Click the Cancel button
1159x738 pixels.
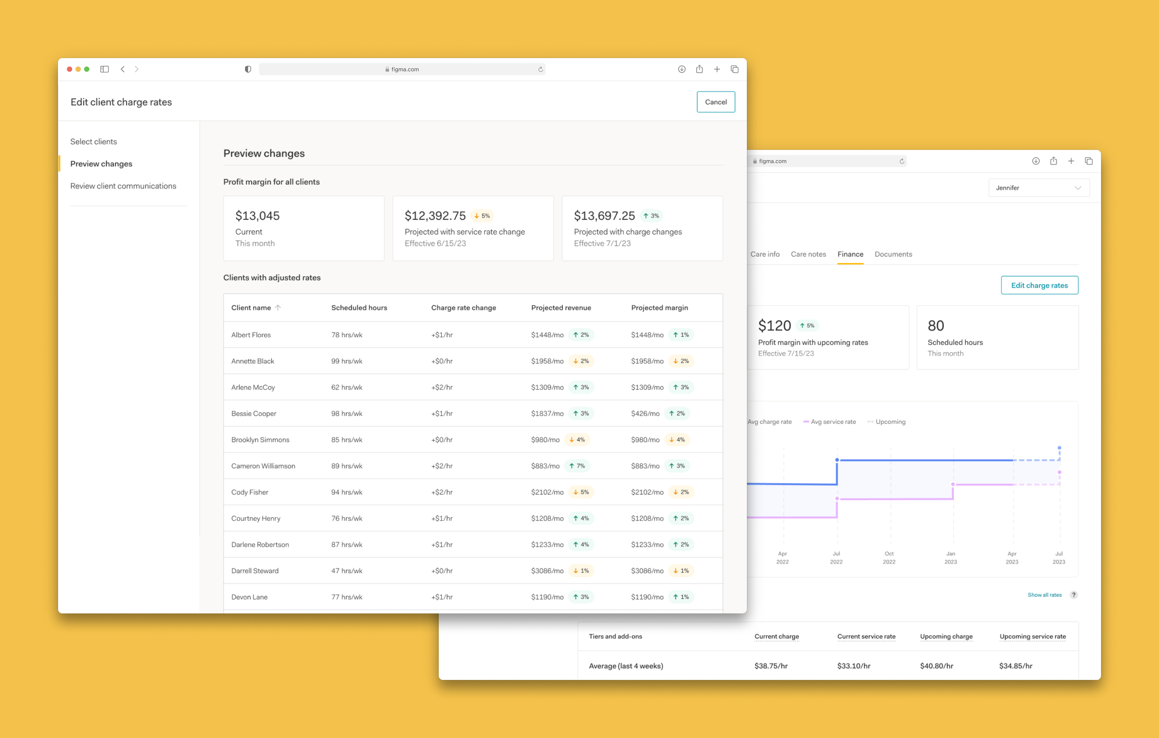[716, 102]
